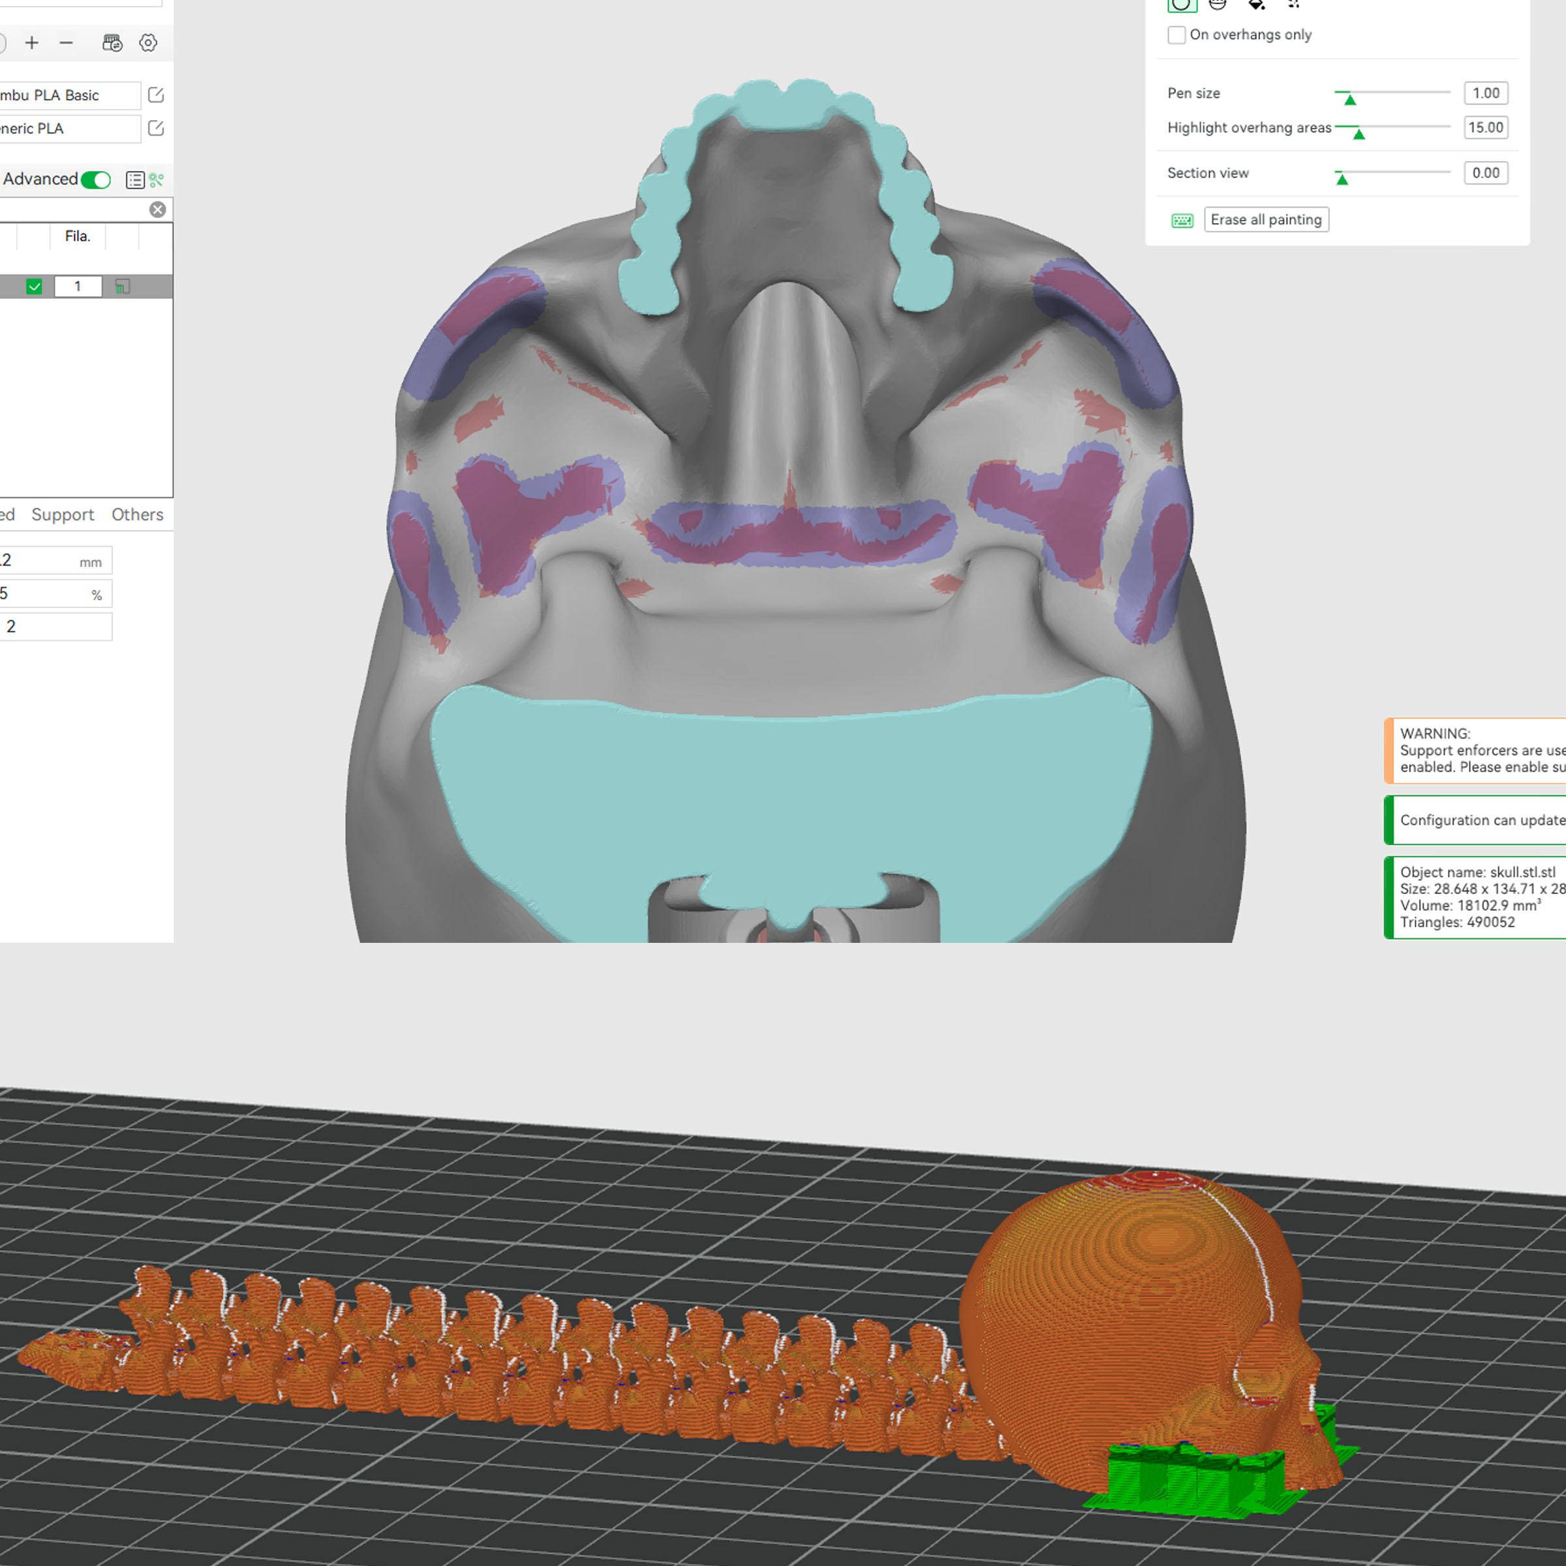Click the layer height field with mm

(55, 561)
